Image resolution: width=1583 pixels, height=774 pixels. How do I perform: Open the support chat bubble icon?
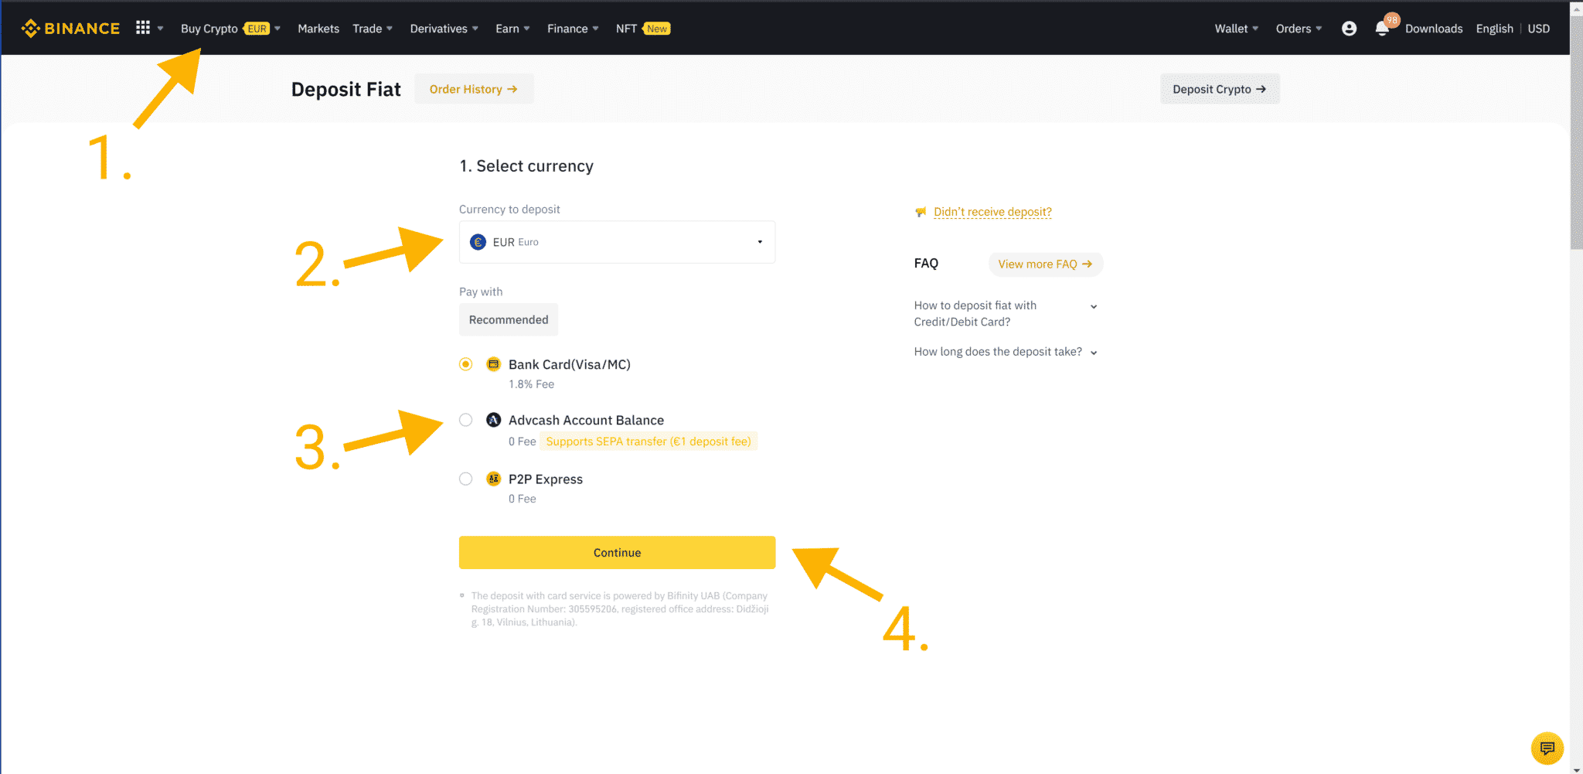pos(1547,748)
